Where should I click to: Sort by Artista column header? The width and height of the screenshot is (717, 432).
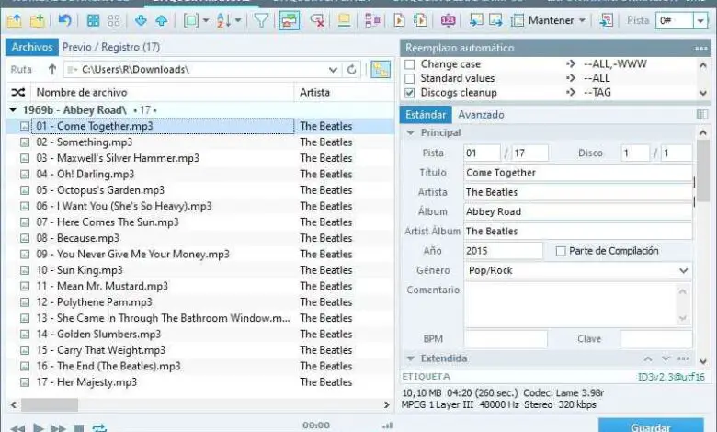pos(344,92)
